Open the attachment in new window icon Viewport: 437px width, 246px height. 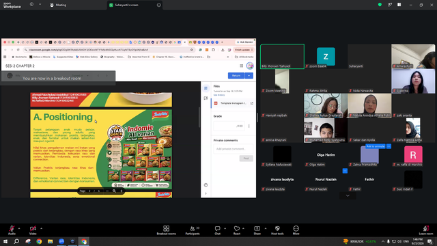252,103
